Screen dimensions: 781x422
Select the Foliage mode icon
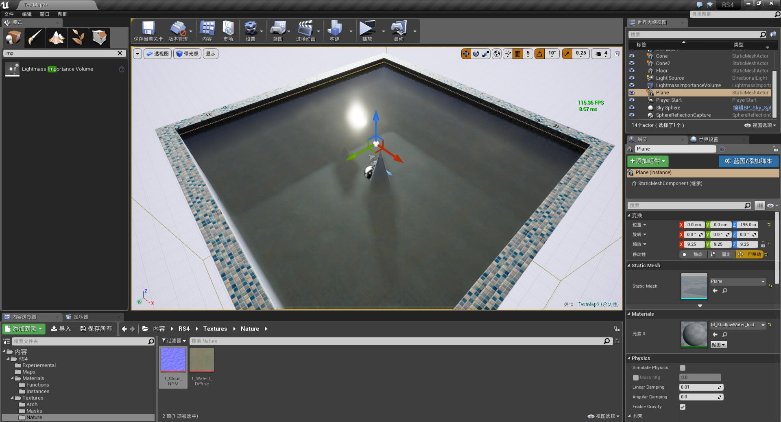pyautogui.click(x=78, y=38)
